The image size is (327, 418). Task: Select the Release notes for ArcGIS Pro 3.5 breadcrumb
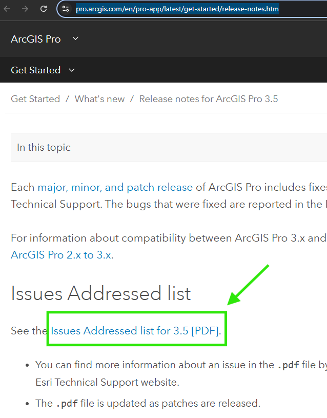[x=208, y=99]
